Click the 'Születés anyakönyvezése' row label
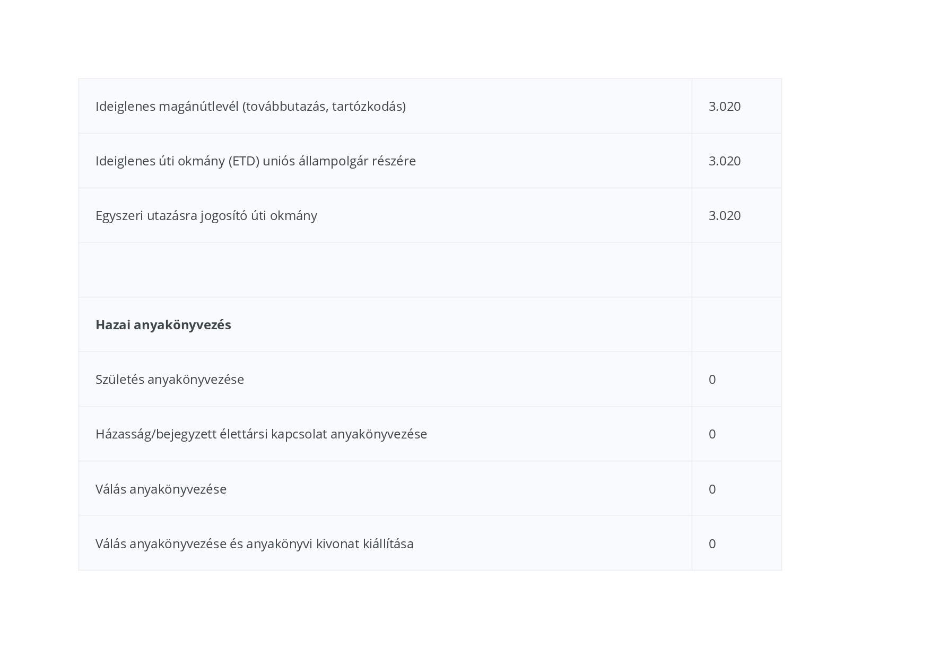Image resolution: width=931 pixels, height=658 pixels. coord(169,380)
